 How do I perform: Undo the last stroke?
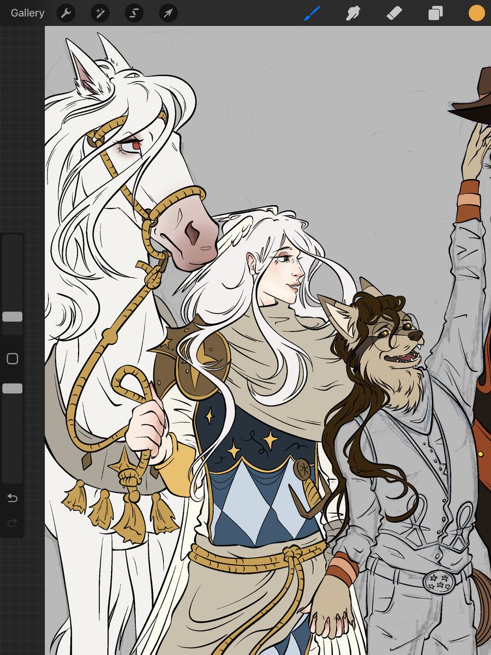(12, 498)
